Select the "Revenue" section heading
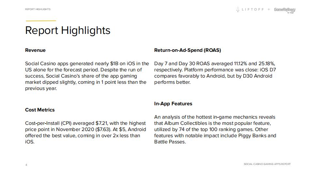Screen dimensions: 313x176 tap(35, 50)
